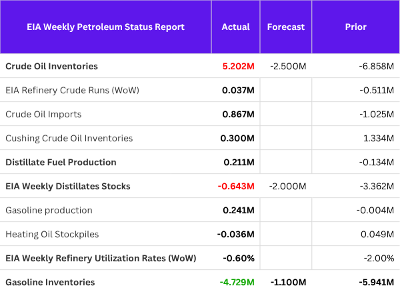This screenshot has width=400, height=300.
Task: Select the Forecast column header
Action: 286,27
